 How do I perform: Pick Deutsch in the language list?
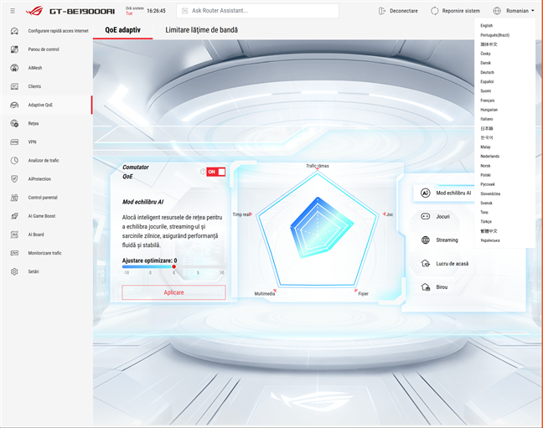click(x=487, y=72)
